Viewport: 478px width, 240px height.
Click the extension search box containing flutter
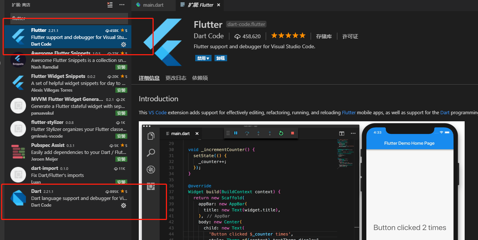click(x=69, y=18)
